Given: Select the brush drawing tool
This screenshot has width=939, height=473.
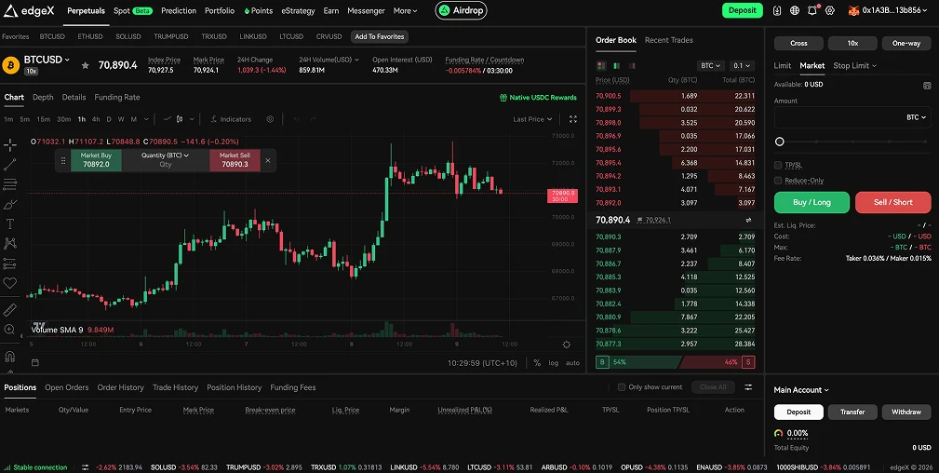Looking at the screenshot, I should [10, 205].
